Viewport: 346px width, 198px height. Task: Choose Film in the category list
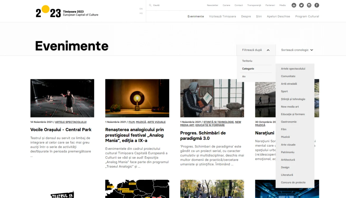284,129
